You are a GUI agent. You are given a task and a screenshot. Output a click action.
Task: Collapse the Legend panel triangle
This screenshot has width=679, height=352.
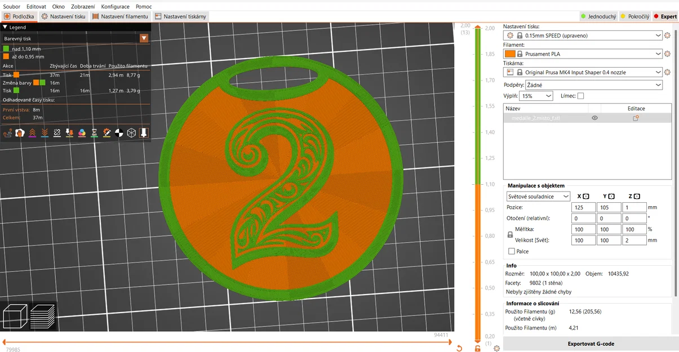pyautogui.click(x=5, y=27)
